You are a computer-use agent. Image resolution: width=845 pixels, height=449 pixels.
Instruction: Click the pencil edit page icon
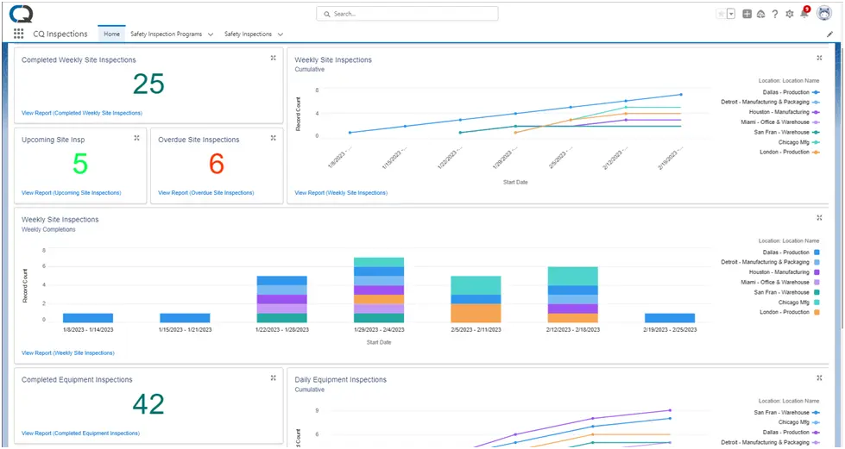click(829, 34)
